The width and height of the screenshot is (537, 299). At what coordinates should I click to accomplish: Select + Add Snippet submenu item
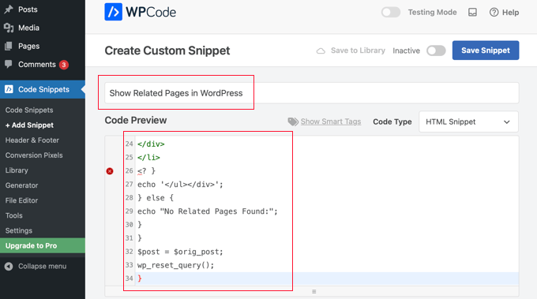pos(29,125)
